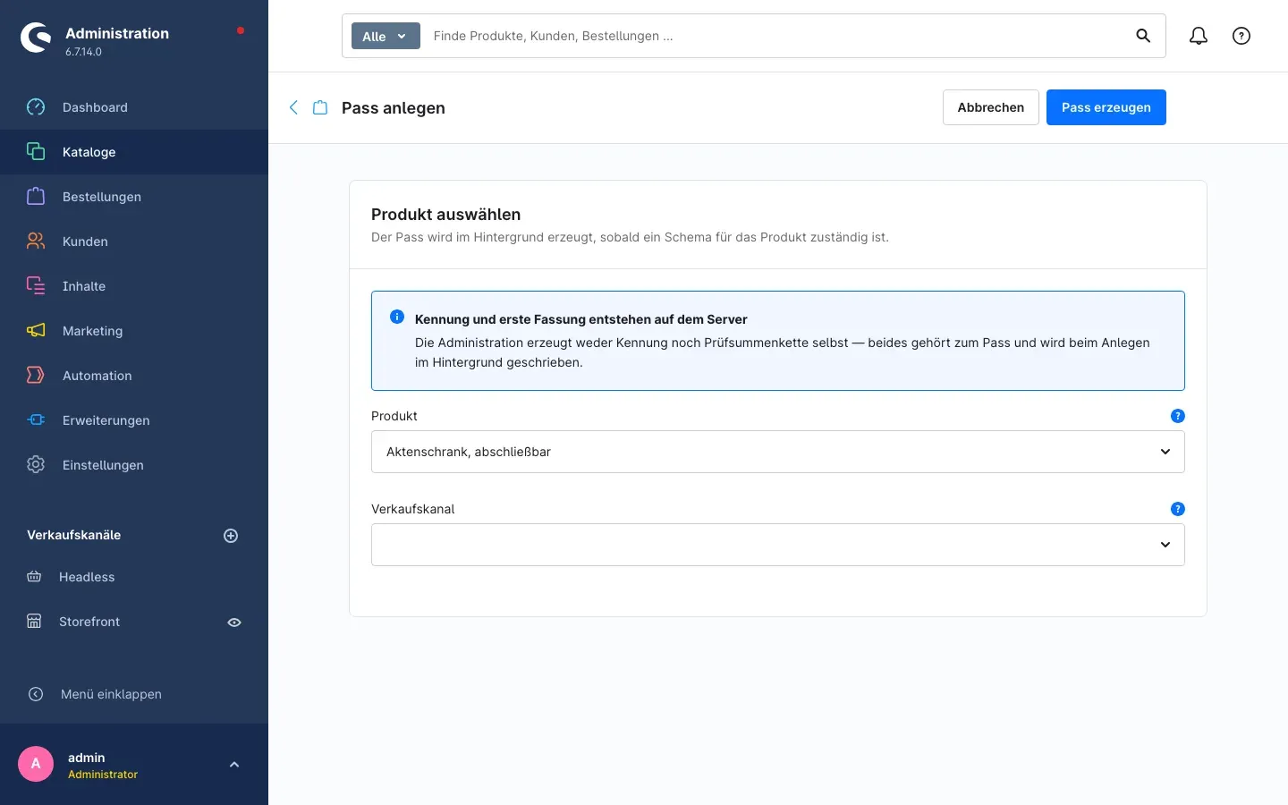Click the Verkaufskanal help tooltip icon
Viewport: 1288px width, 805px height.
point(1178,509)
